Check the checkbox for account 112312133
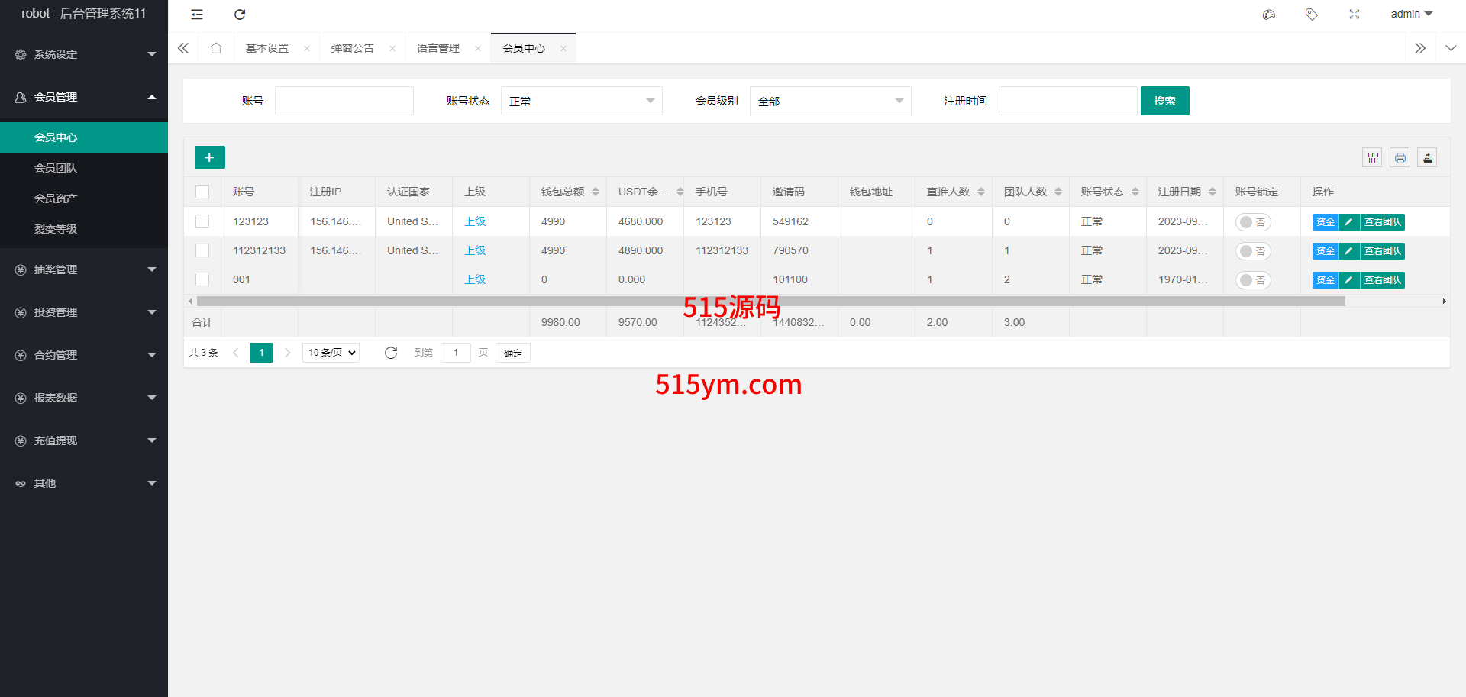The image size is (1466, 697). click(202, 250)
